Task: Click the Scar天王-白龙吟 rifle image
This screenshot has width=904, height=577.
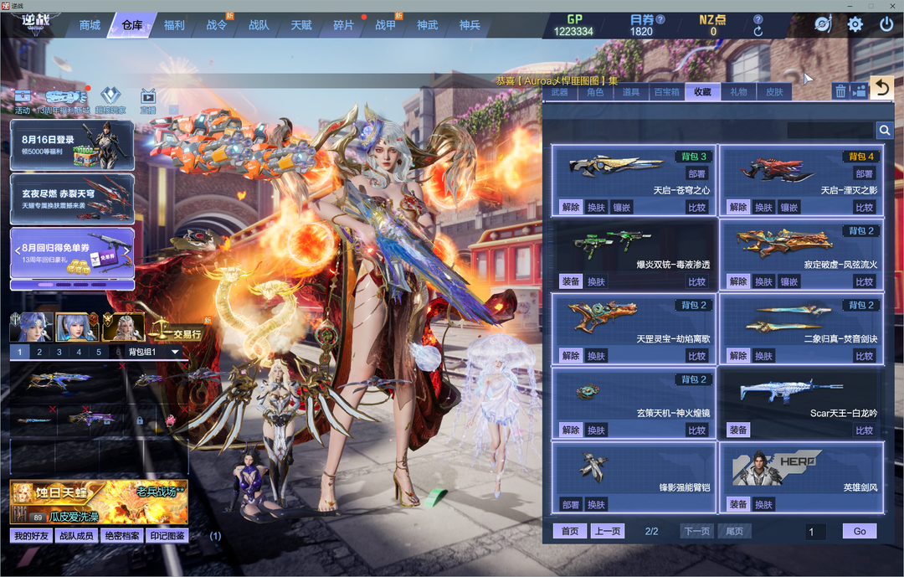Action: coord(791,391)
